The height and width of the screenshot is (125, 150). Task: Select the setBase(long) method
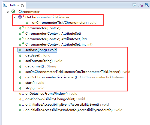pos(41,50)
